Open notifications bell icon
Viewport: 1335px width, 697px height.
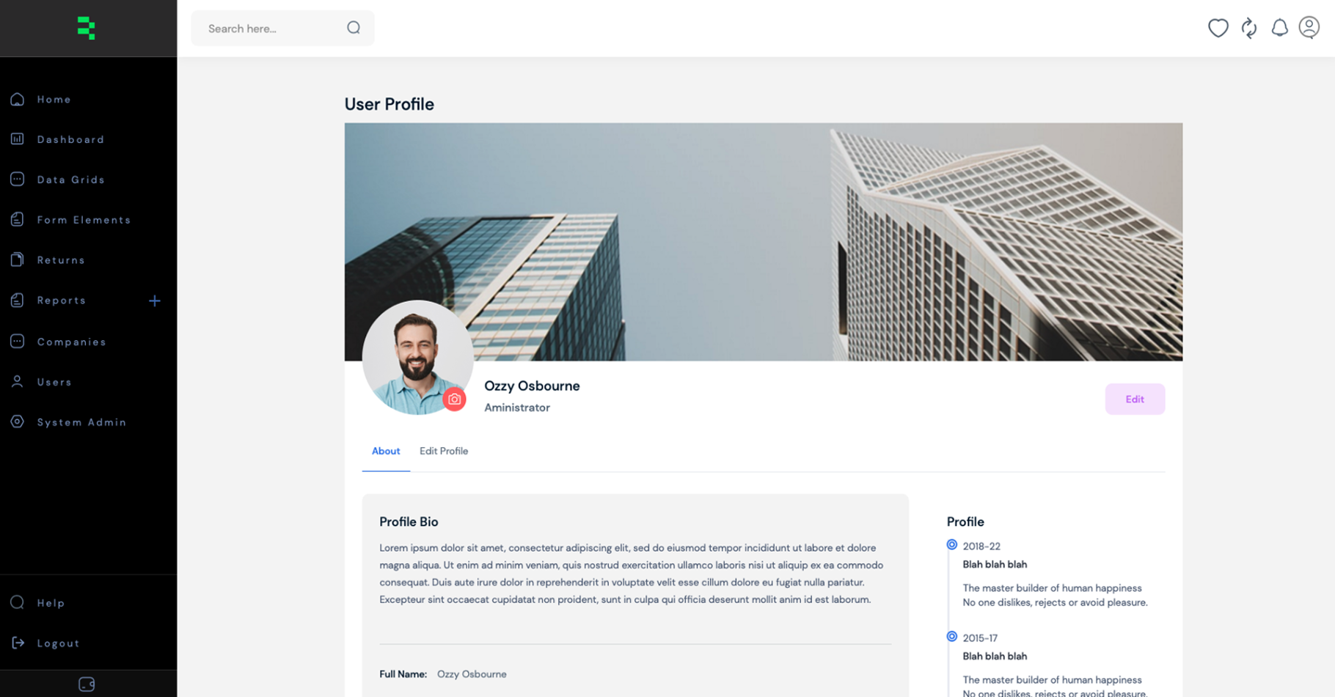pyautogui.click(x=1279, y=28)
